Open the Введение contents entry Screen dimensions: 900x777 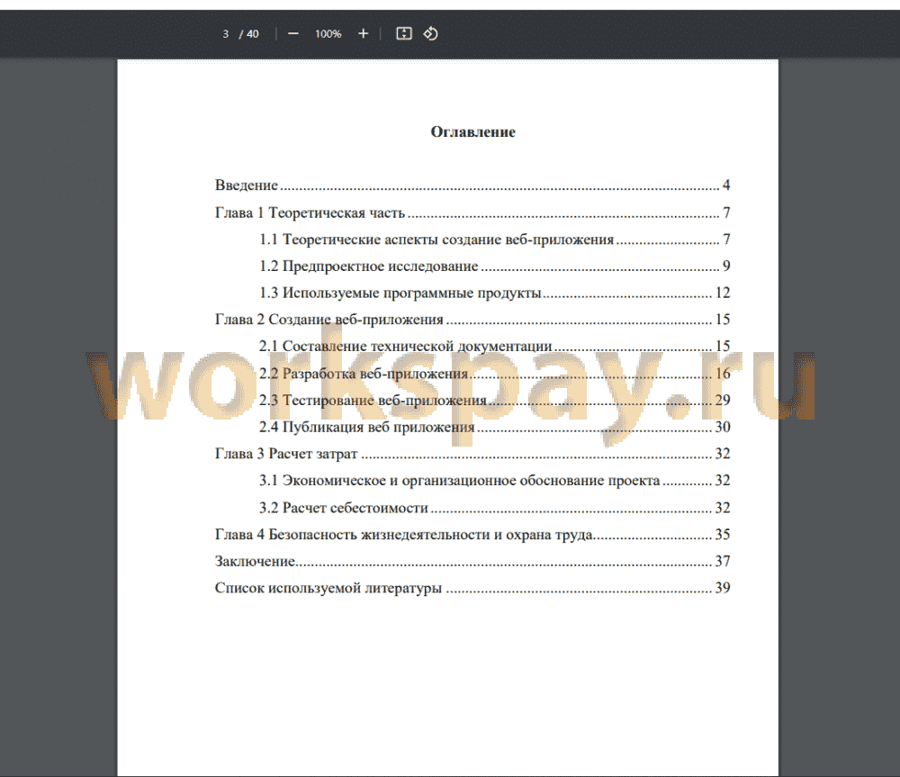[x=472, y=185]
